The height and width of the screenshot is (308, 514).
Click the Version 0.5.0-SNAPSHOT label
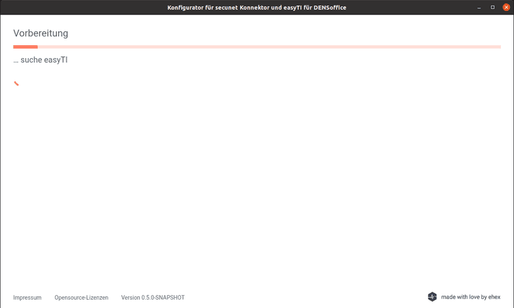point(153,298)
